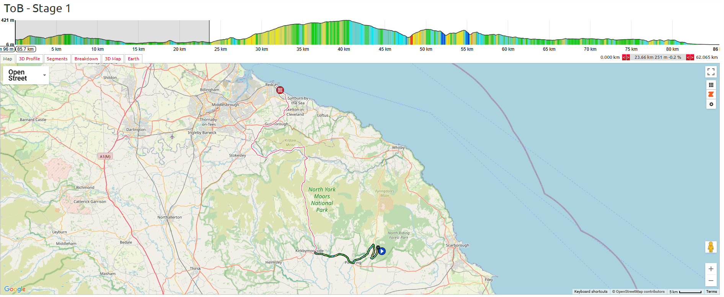Click the Google logo on map
The width and height of the screenshot is (724, 297).
tap(15, 289)
